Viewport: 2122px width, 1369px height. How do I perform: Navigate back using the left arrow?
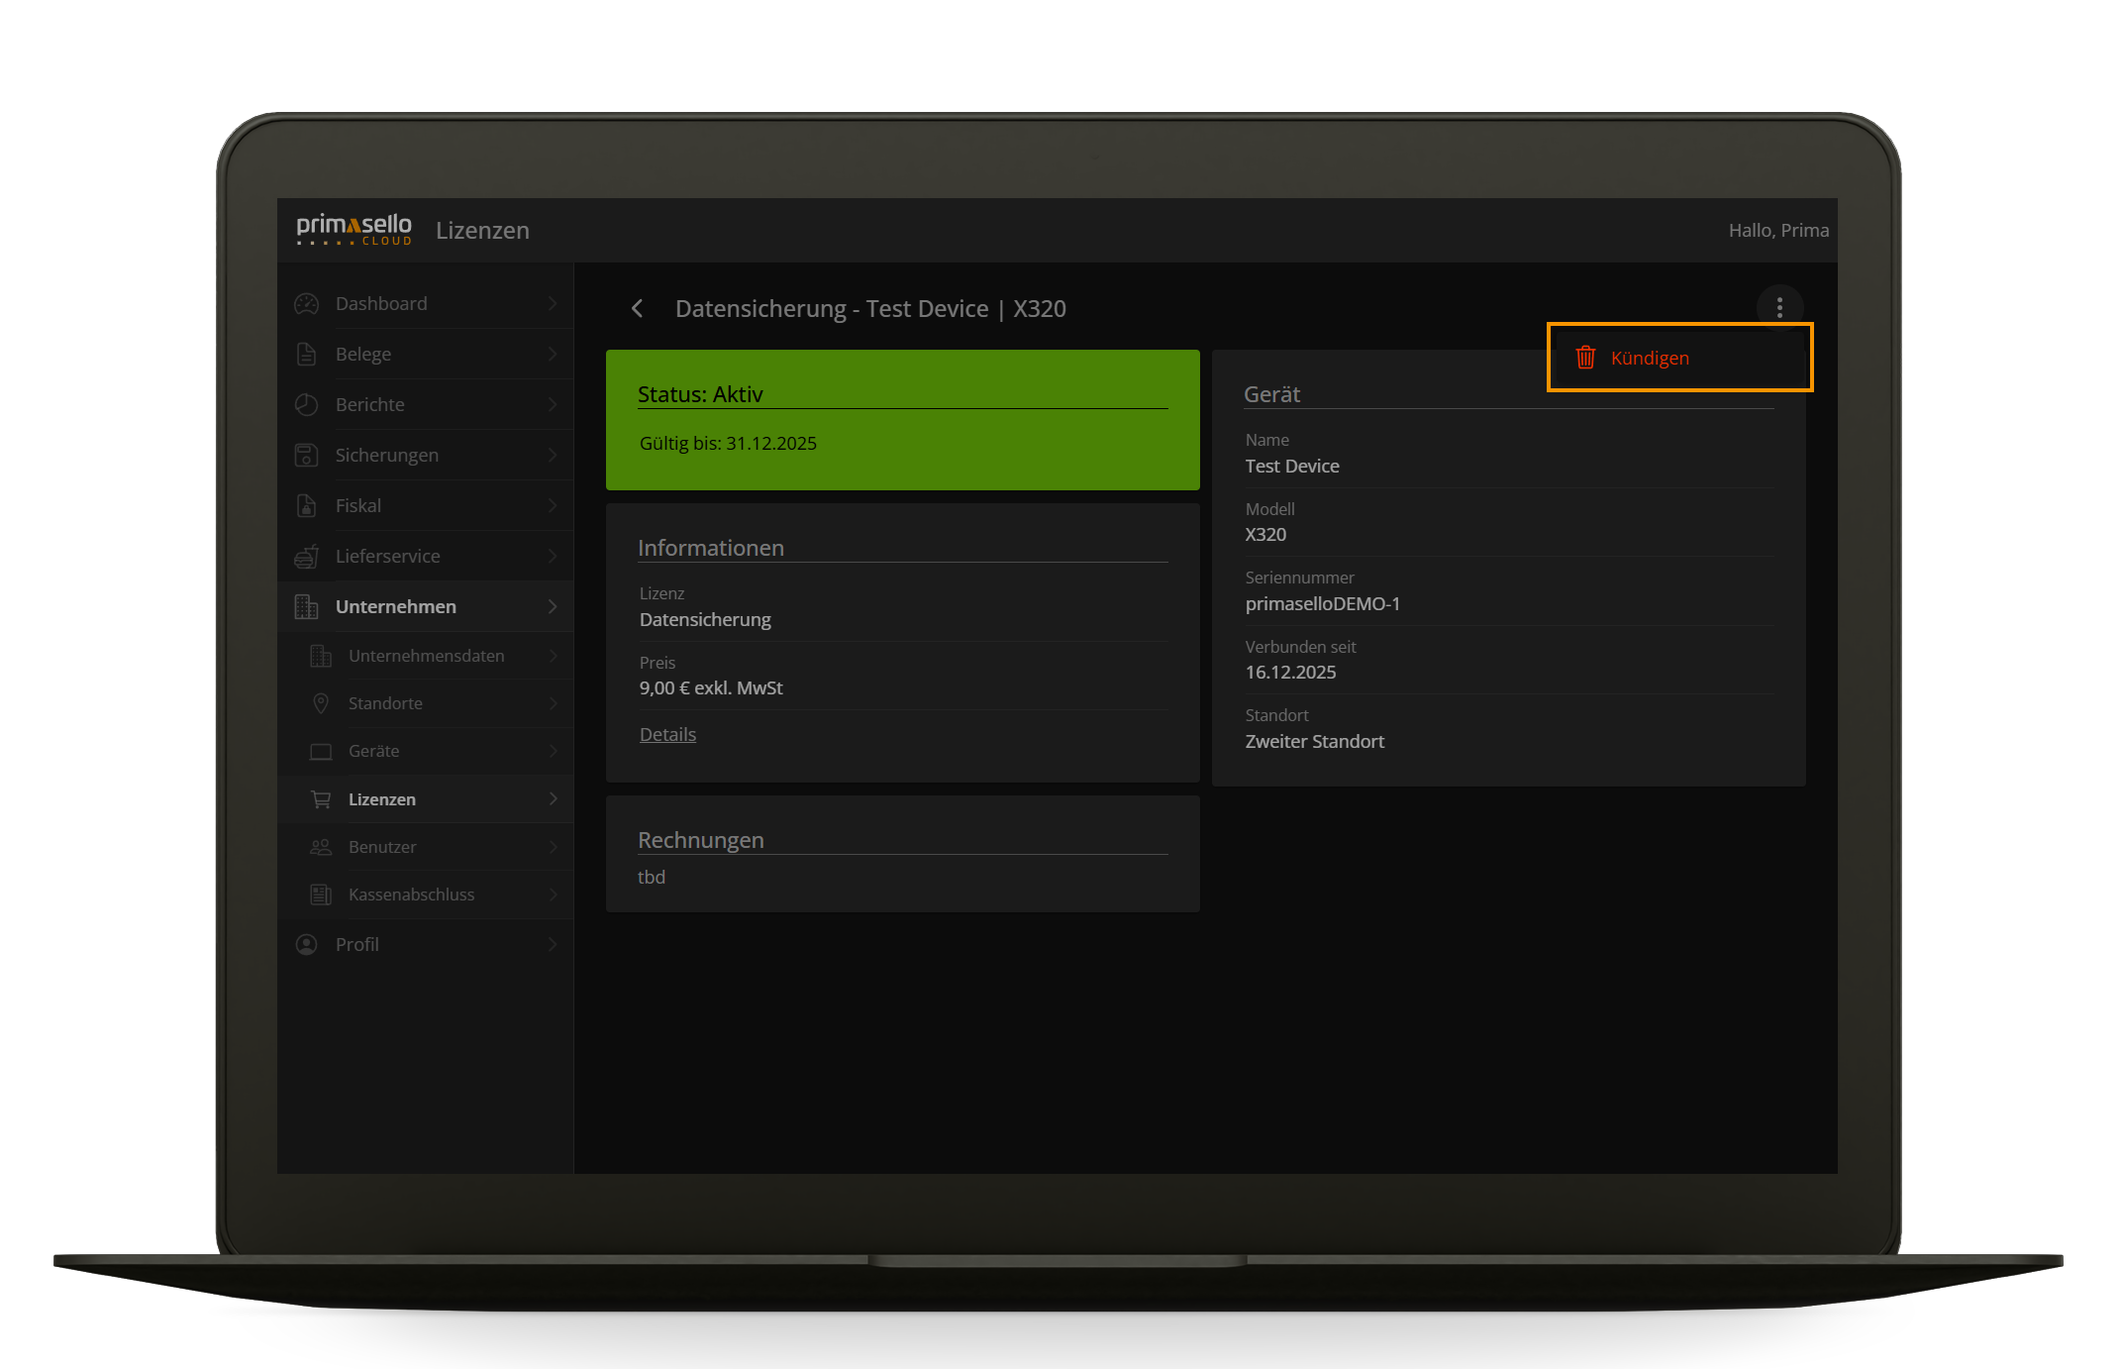coord(638,309)
